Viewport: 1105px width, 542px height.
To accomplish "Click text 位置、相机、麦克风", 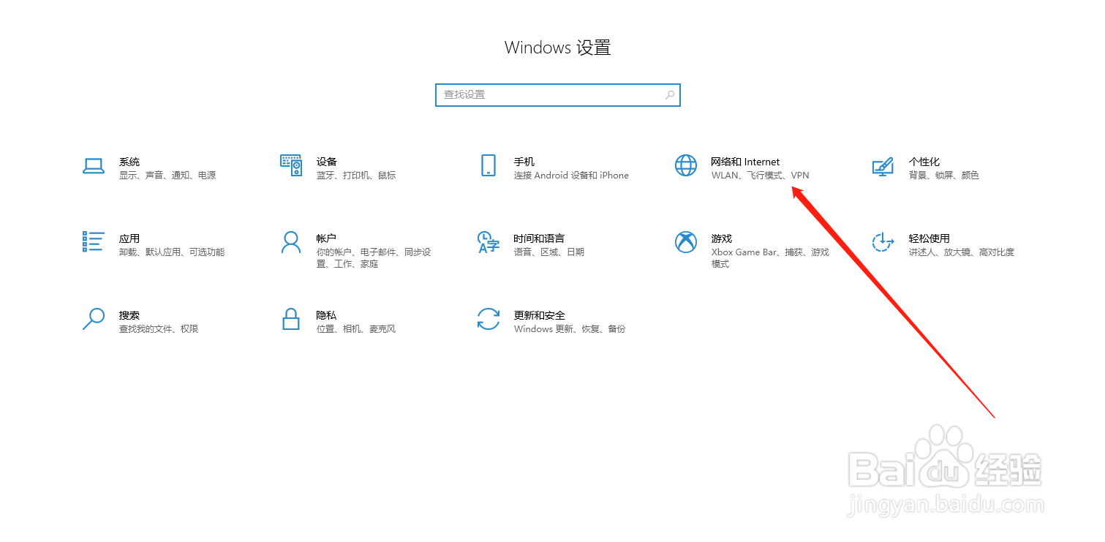I will click(356, 329).
